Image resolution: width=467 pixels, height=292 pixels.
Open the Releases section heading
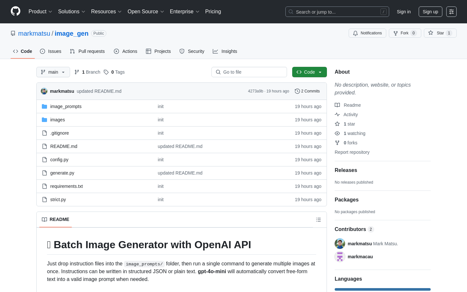tap(346, 170)
